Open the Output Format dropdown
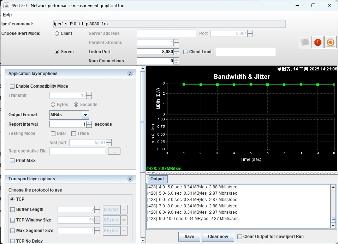Screen dimensions: 338x244 (85, 115)
